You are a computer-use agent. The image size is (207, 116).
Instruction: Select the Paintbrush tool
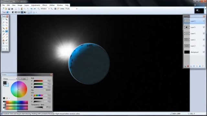tap(4, 34)
